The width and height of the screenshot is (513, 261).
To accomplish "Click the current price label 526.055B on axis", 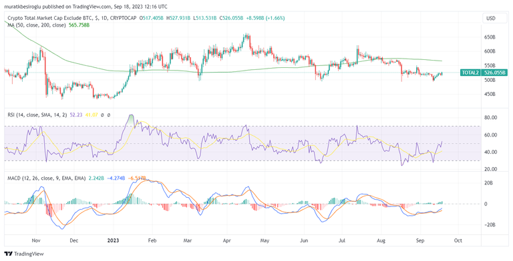I will (x=495, y=73).
